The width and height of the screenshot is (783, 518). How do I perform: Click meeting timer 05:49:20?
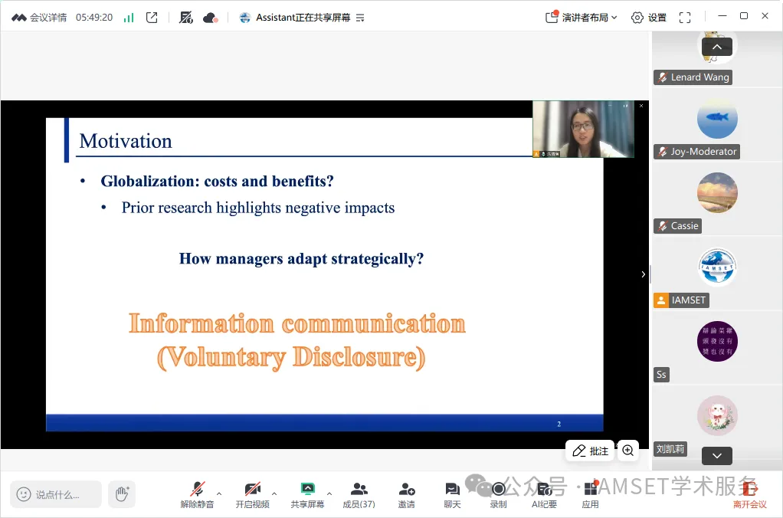[x=94, y=18]
